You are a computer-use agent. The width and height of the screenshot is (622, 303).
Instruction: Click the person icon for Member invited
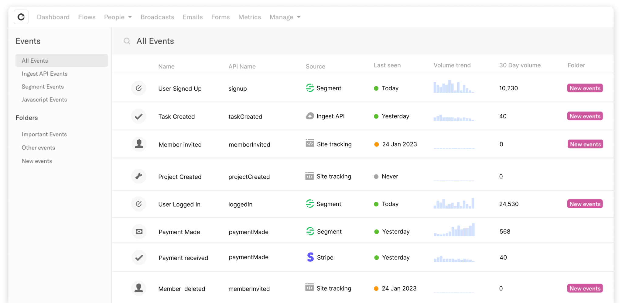point(139,144)
